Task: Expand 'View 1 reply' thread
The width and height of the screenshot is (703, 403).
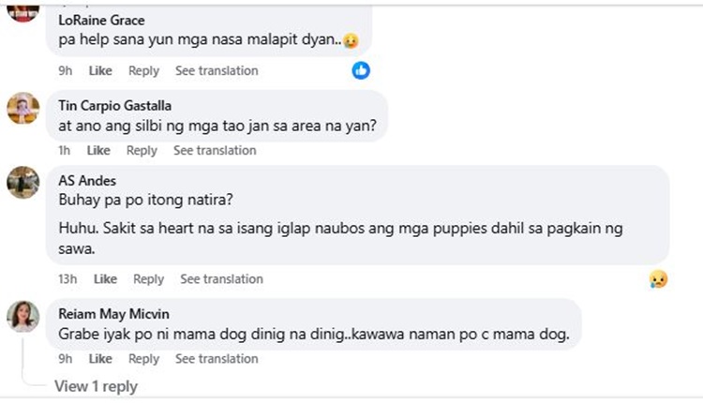Action: pyautogui.click(x=96, y=386)
